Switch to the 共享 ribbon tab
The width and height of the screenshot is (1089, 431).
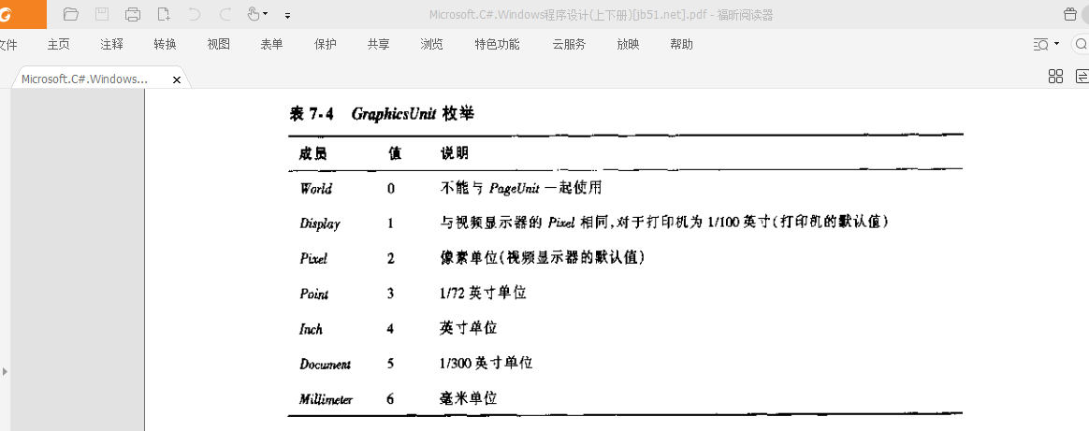[x=379, y=45]
